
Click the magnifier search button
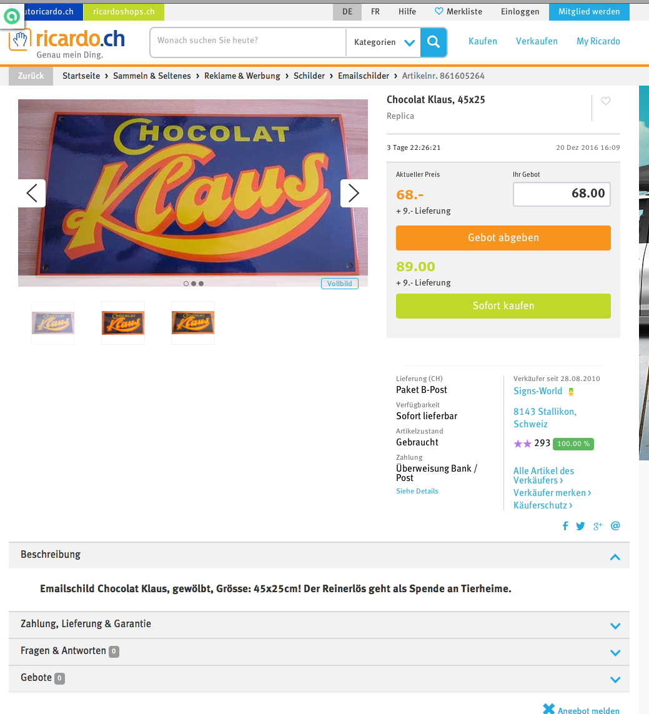tap(433, 42)
